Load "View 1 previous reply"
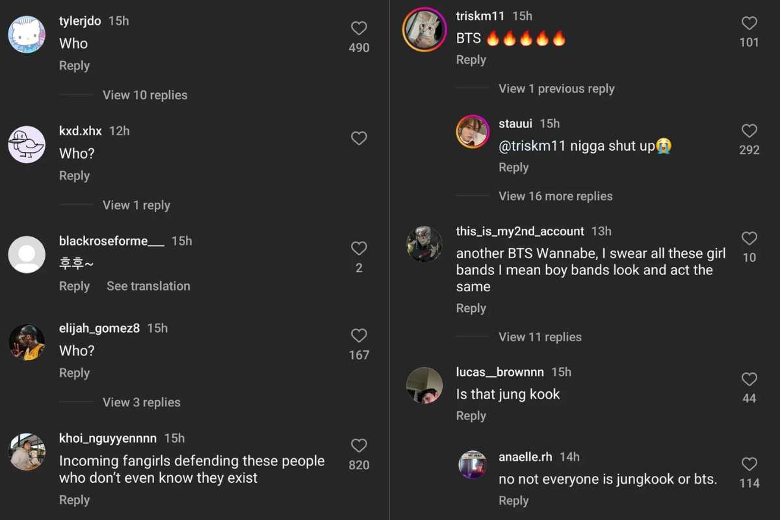The image size is (780, 520). [x=556, y=89]
